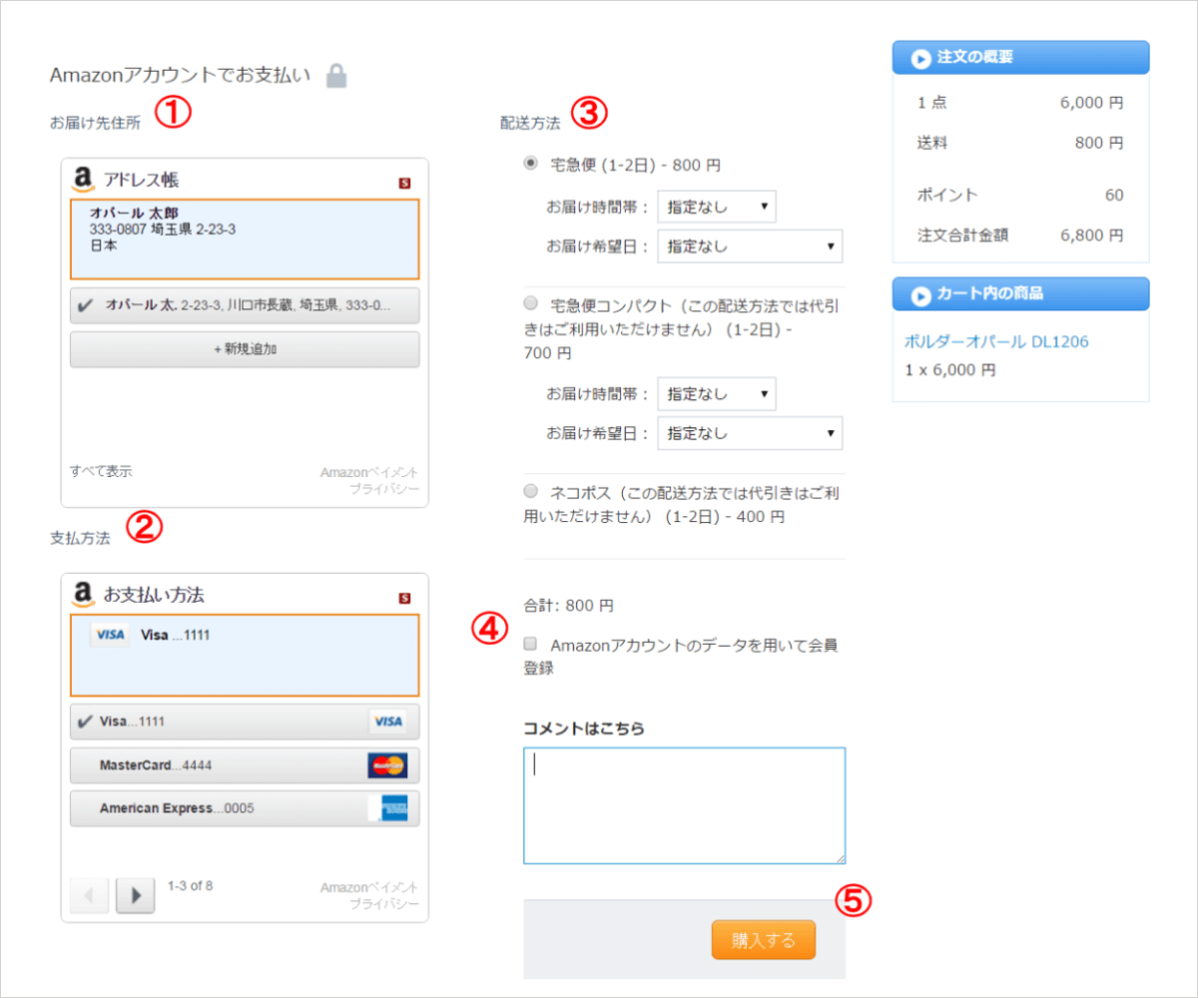The width and height of the screenshot is (1198, 998).
Task: Go to the previous page of payment cards
Action: click(x=90, y=895)
